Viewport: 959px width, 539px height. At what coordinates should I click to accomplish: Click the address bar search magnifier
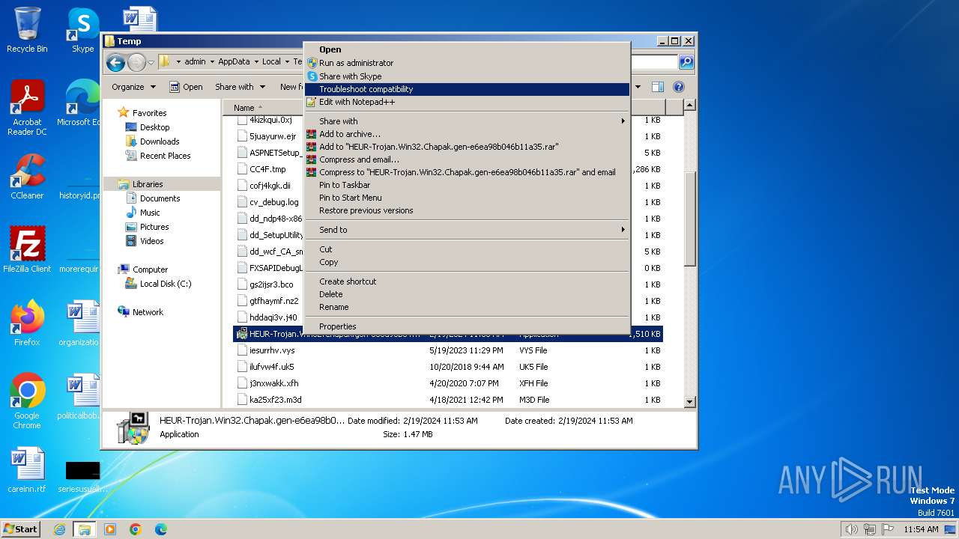[686, 62]
